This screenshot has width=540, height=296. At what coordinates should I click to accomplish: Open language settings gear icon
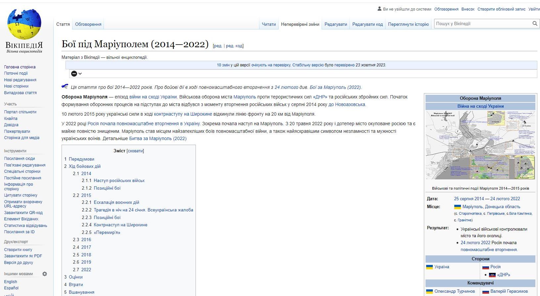[x=45, y=274]
